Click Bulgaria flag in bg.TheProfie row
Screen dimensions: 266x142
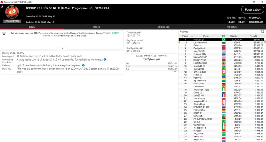223,81
